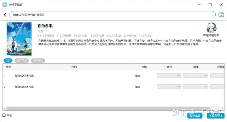The width and height of the screenshot is (227, 122).
Task: Click the 序号 column header
Action: tap(9, 67)
